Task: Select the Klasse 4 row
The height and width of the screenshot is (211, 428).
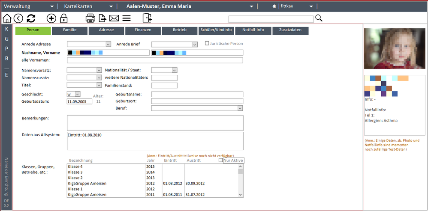Action: [x=152, y=166]
